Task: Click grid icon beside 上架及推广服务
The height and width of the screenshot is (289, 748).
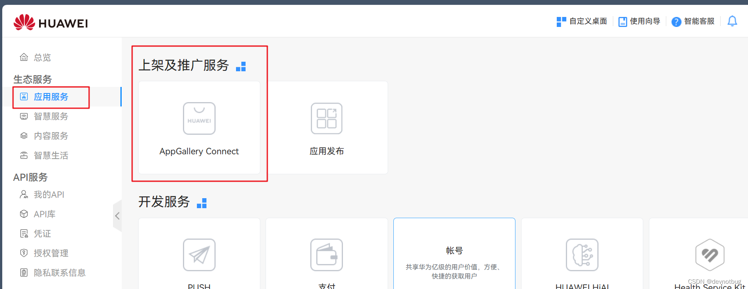Action: [x=241, y=66]
